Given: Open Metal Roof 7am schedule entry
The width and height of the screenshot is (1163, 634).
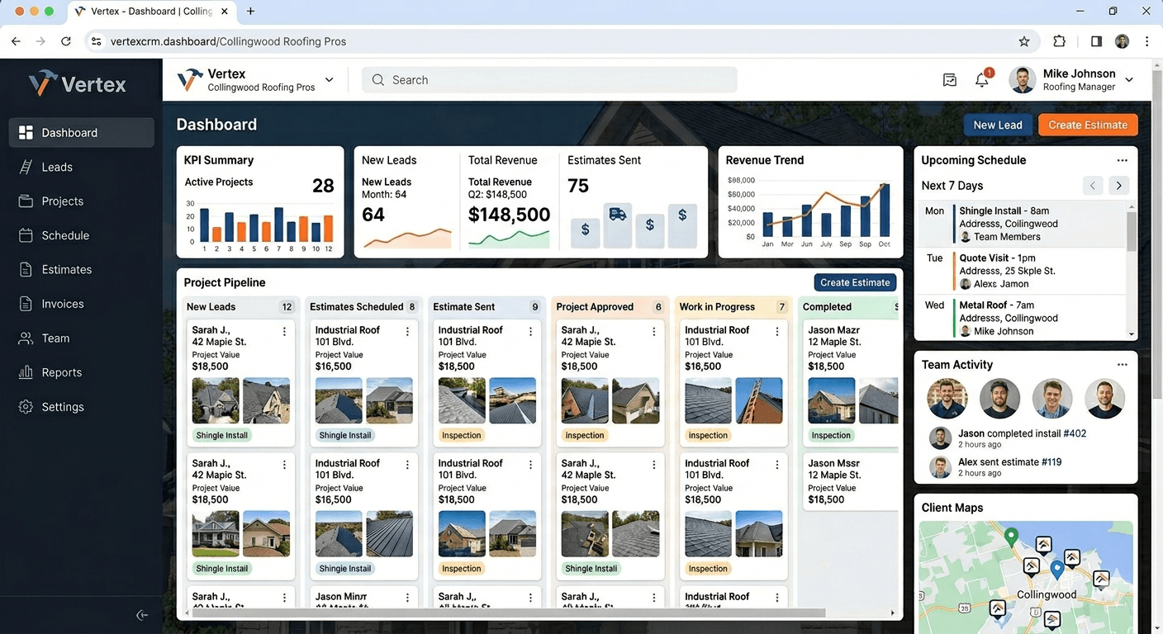Looking at the screenshot, I should click(1022, 318).
